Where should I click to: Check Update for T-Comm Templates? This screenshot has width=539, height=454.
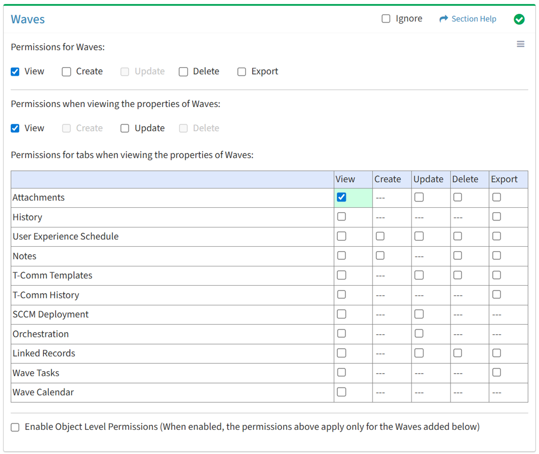pos(419,275)
